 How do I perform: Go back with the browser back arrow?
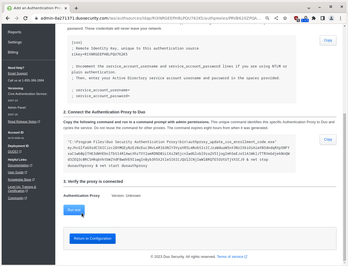(x=8, y=18)
